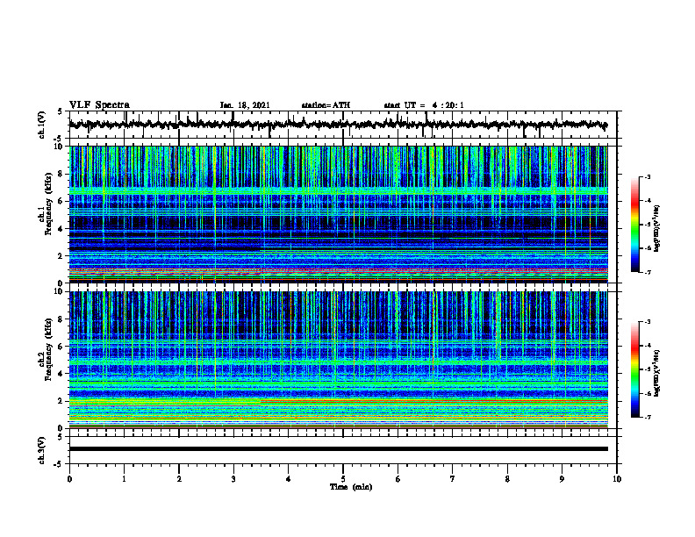Click time axis tick label "5"
The height and width of the screenshot is (537, 695).
coord(343,479)
